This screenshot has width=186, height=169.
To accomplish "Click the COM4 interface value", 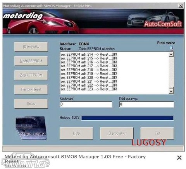I will pyautogui.click(x=84, y=44).
